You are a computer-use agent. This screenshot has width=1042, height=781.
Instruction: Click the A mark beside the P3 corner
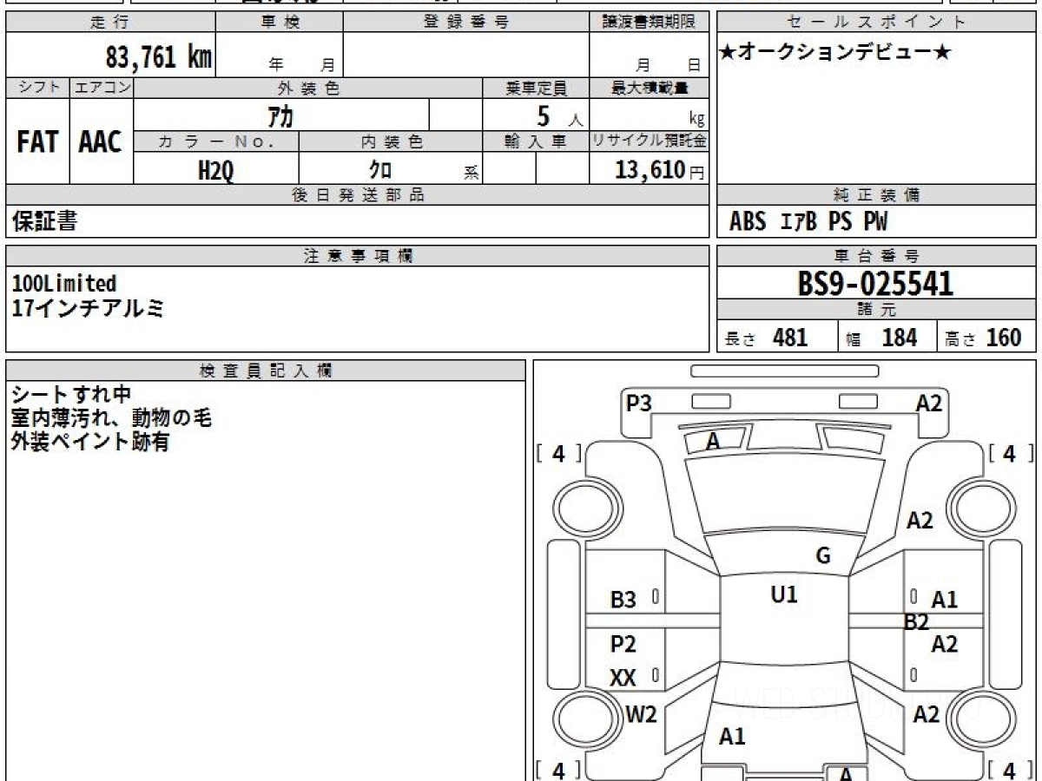pos(713,442)
